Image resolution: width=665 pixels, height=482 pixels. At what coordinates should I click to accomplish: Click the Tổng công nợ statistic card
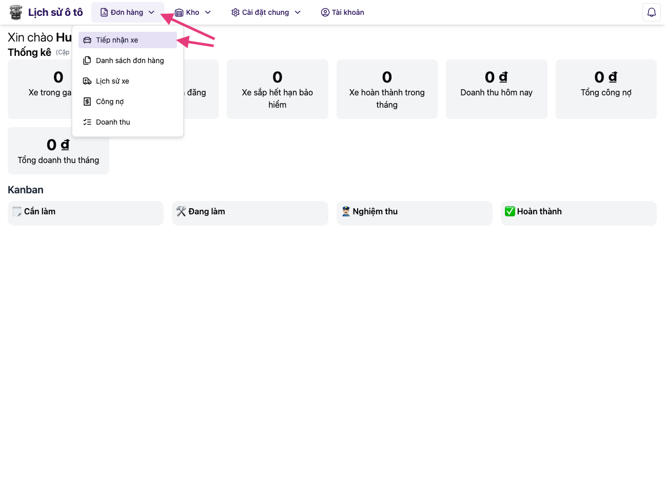tap(606, 89)
